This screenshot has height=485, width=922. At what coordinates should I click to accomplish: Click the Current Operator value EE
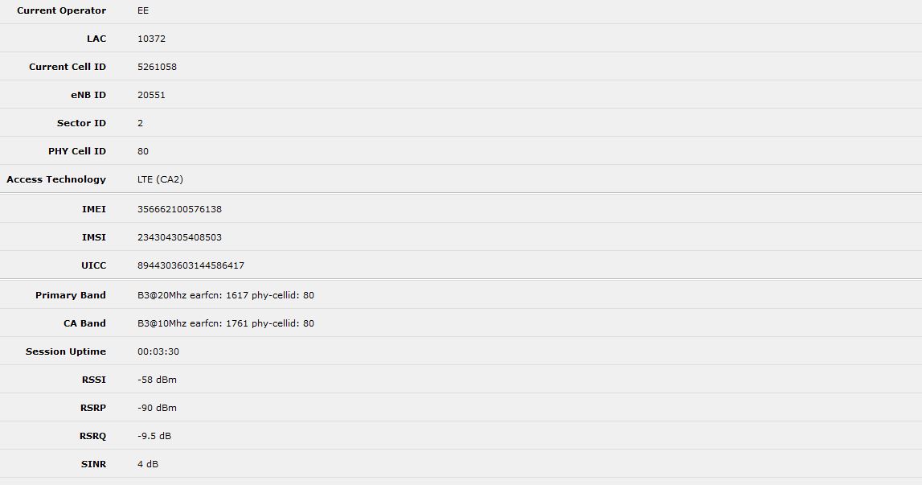[x=143, y=11]
